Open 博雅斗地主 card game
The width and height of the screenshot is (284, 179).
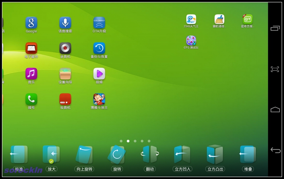(99, 99)
